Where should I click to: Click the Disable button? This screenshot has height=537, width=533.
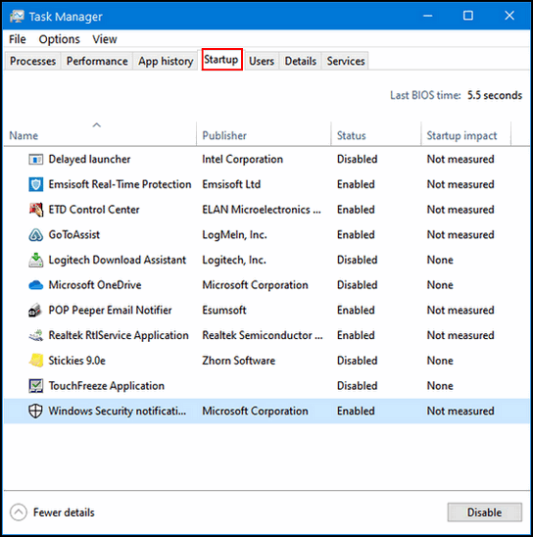pyautogui.click(x=484, y=513)
